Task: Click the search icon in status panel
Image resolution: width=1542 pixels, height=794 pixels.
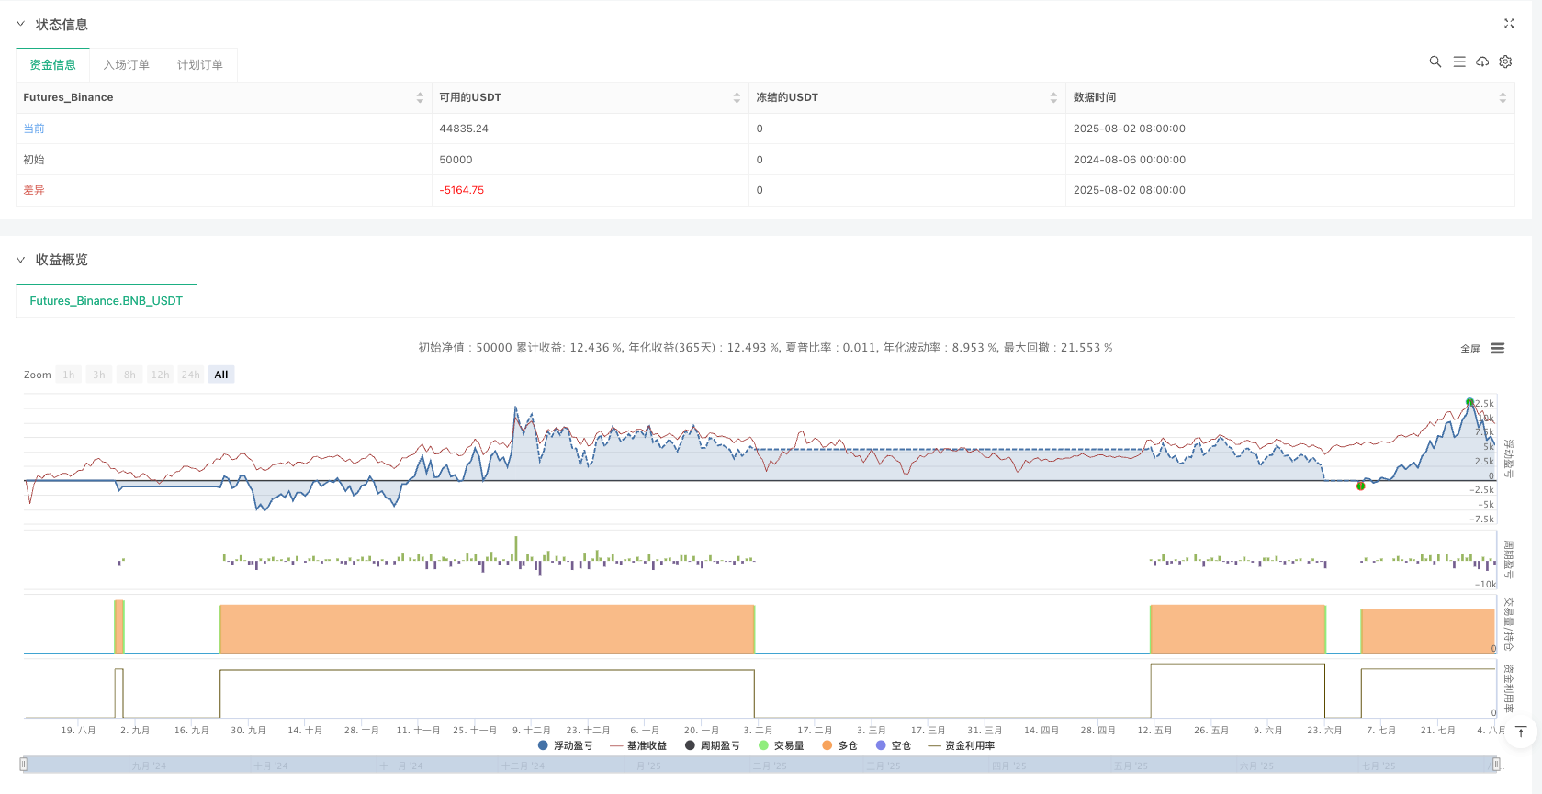Action: [1435, 62]
